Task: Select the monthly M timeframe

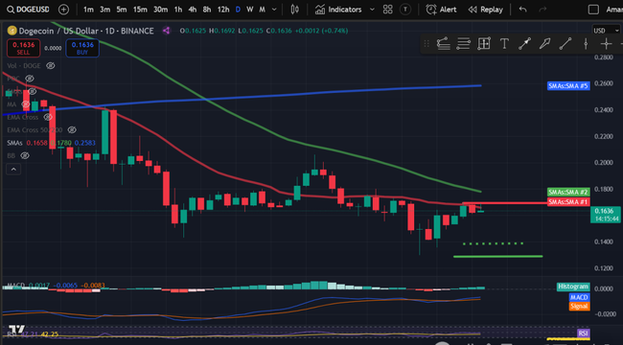Action: [263, 10]
